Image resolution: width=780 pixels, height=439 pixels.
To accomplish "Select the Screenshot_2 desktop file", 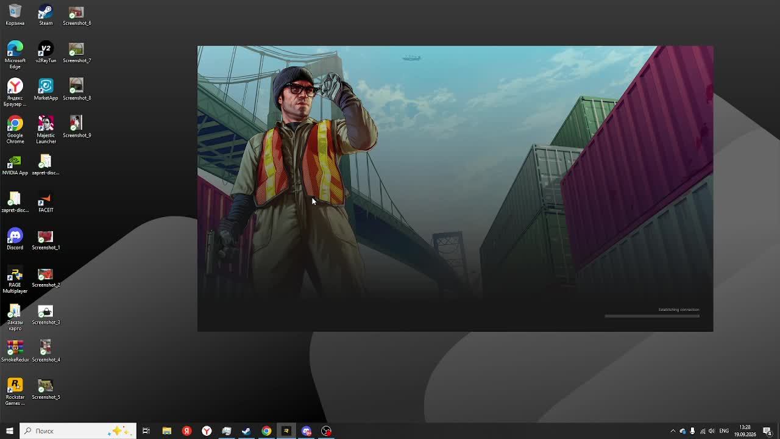I will (x=46, y=277).
